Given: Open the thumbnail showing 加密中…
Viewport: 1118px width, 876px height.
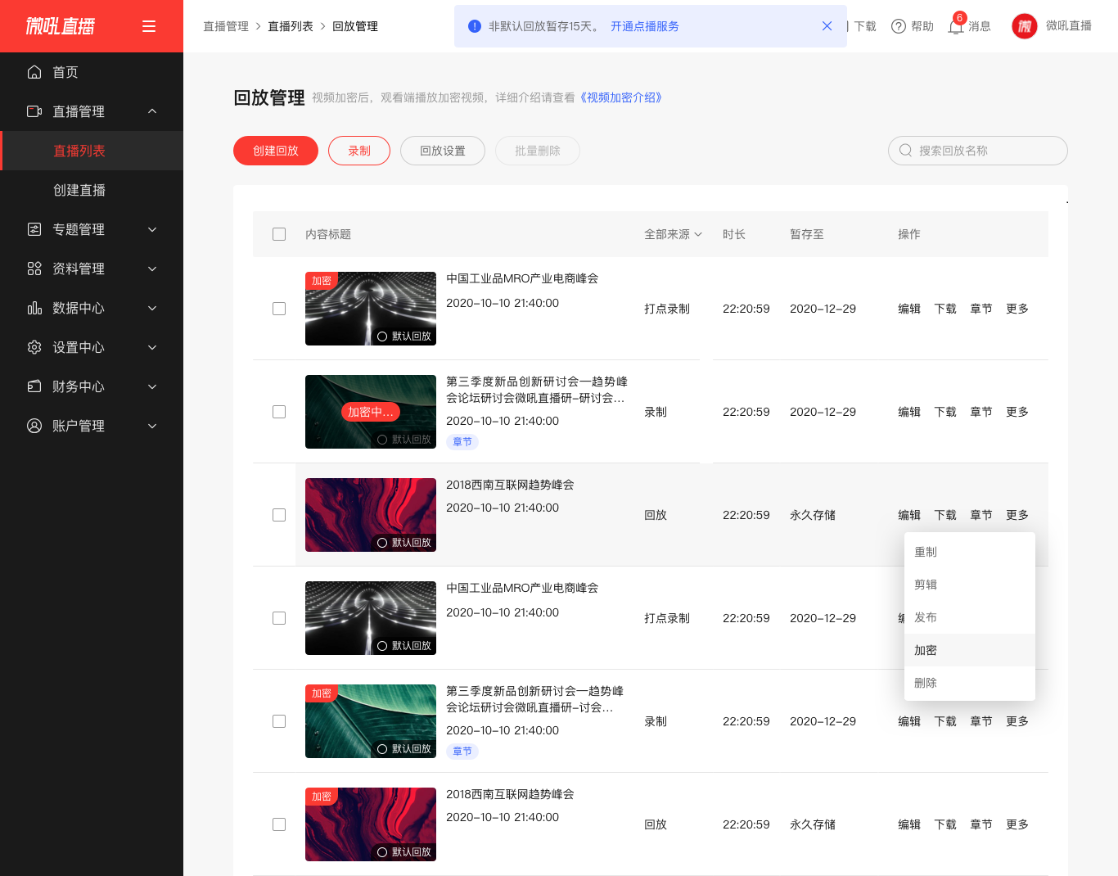Looking at the screenshot, I should tap(371, 412).
